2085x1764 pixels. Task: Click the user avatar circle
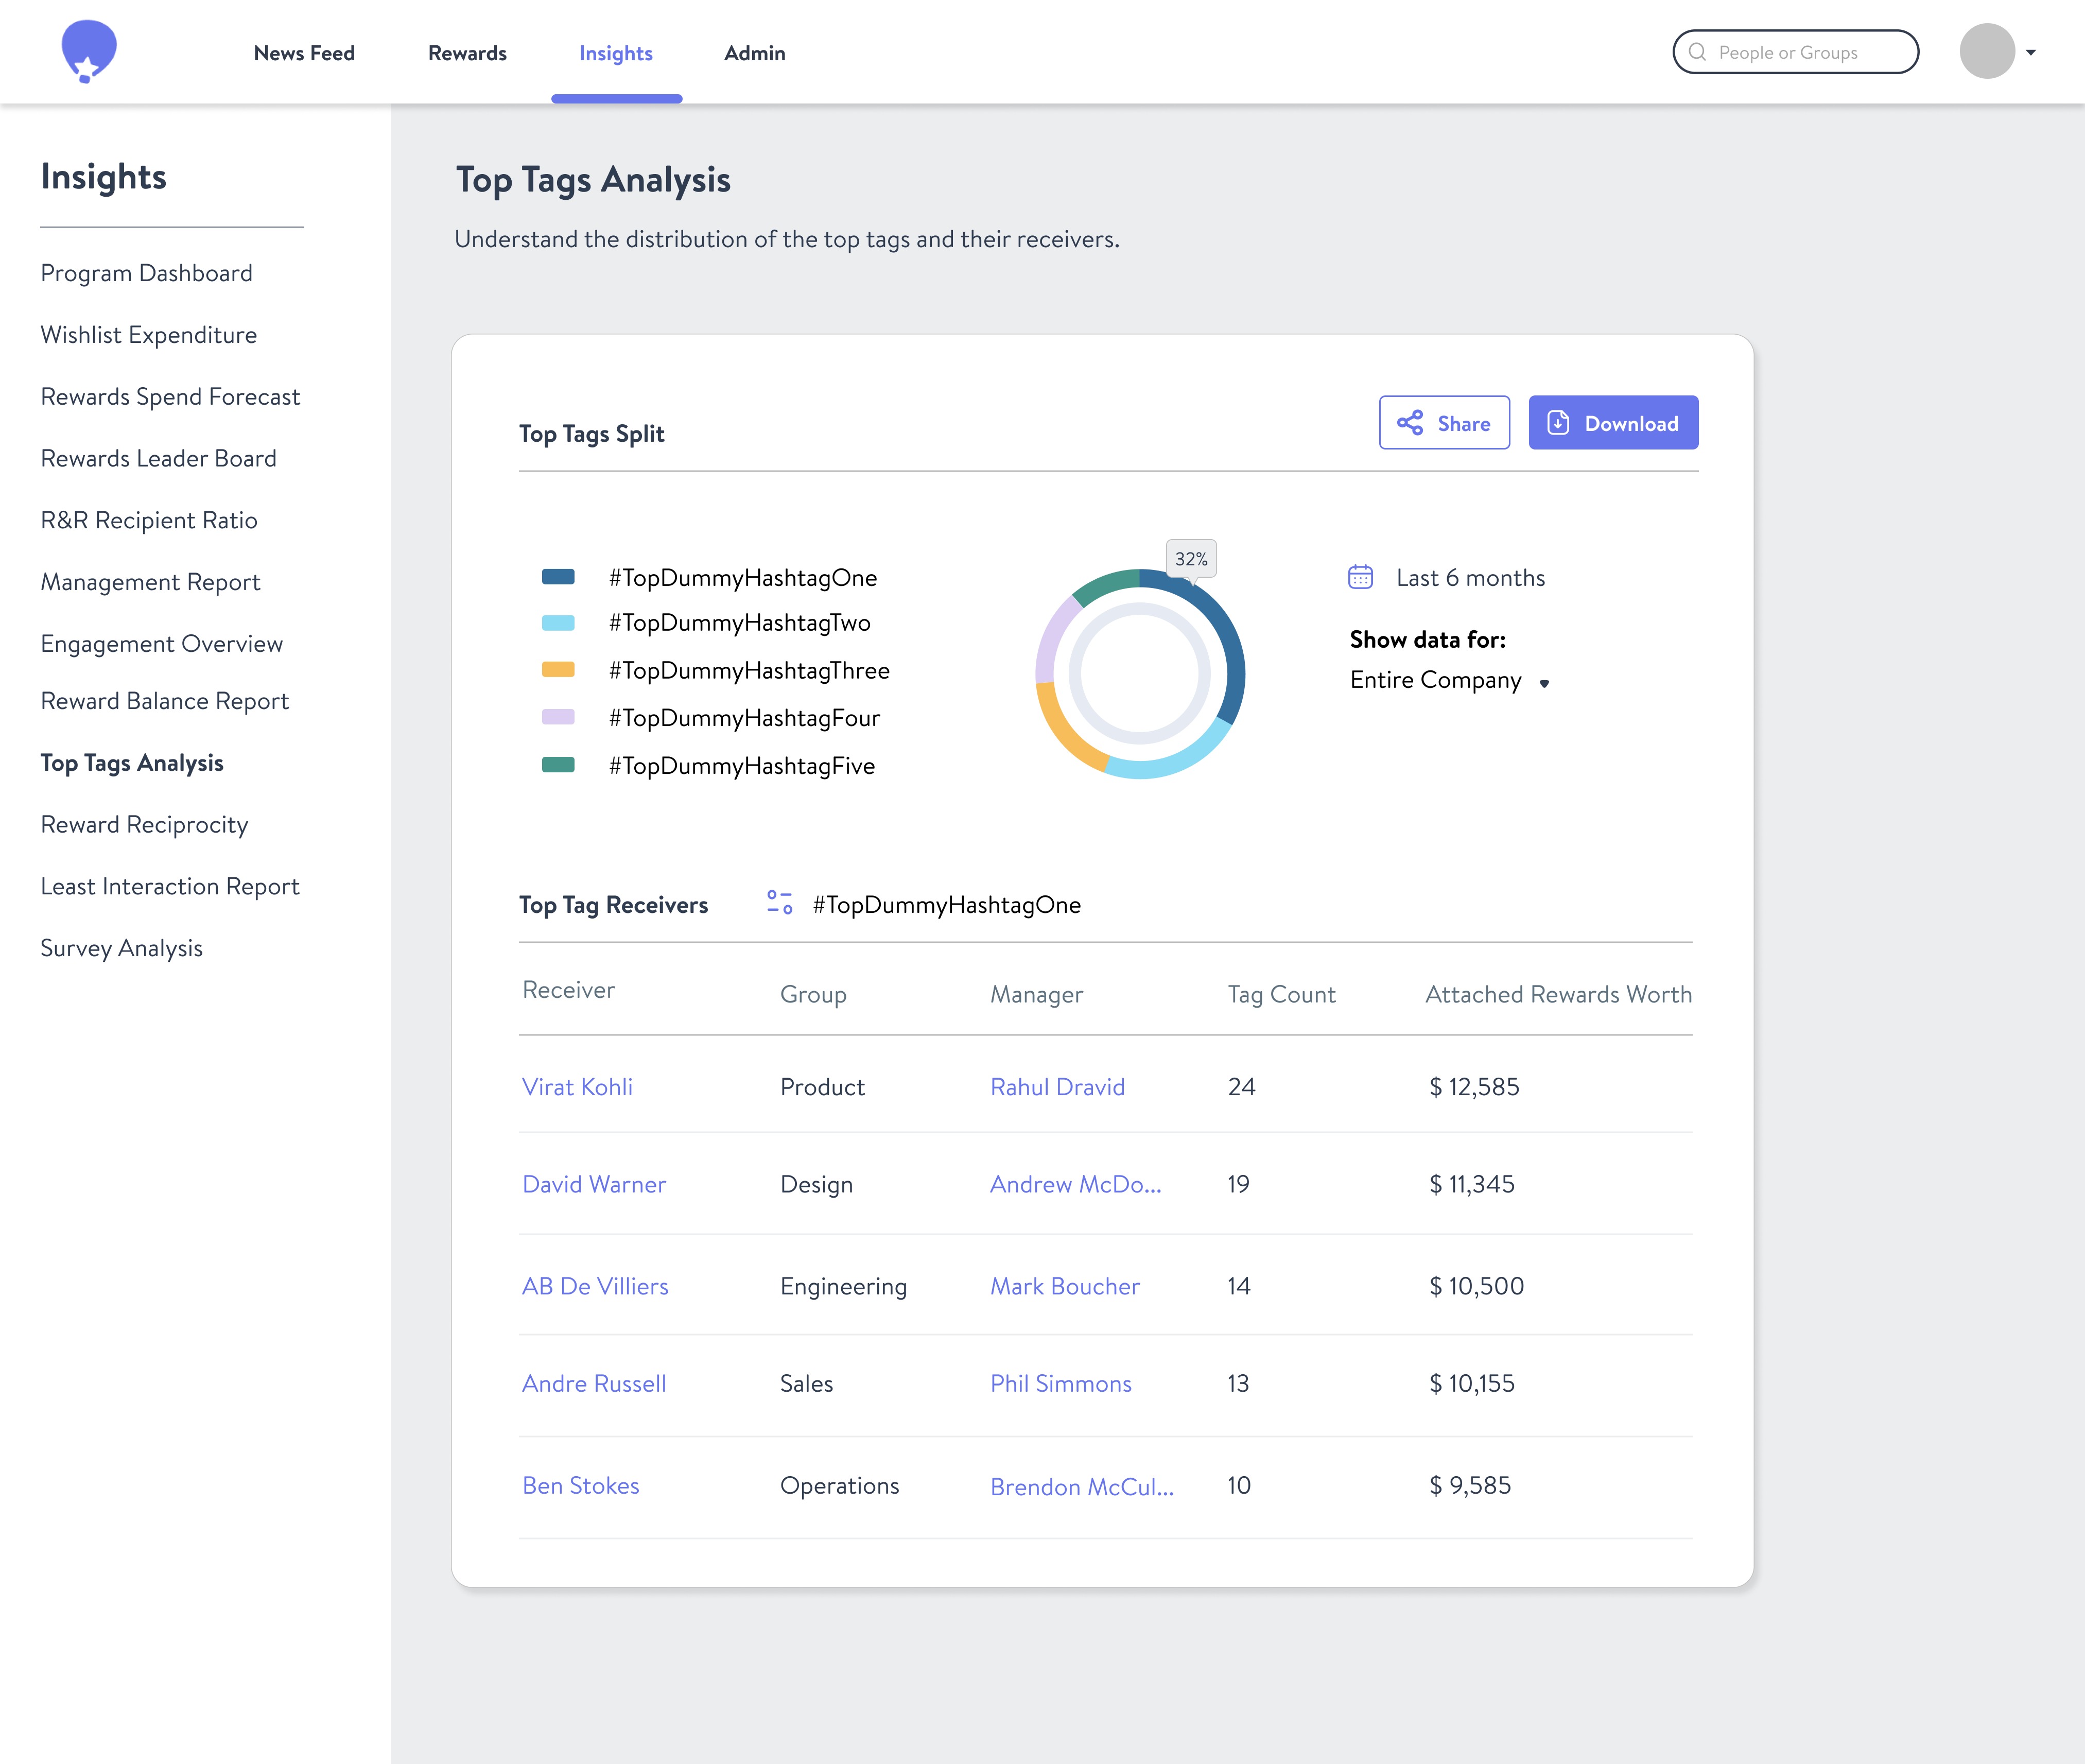point(1986,52)
